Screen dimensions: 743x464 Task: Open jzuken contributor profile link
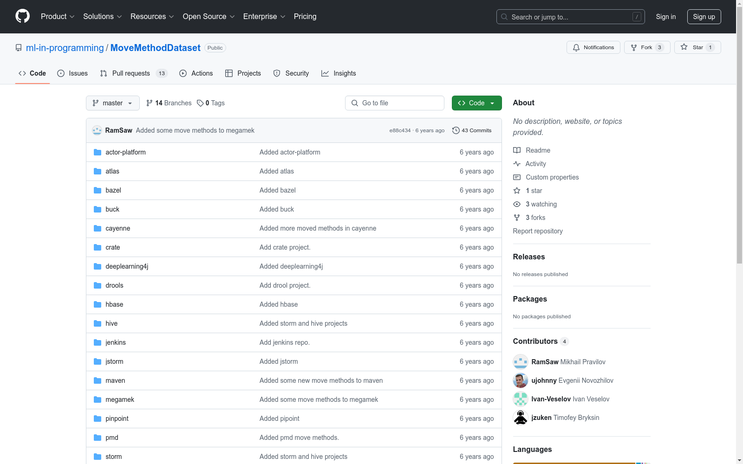click(541, 418)
